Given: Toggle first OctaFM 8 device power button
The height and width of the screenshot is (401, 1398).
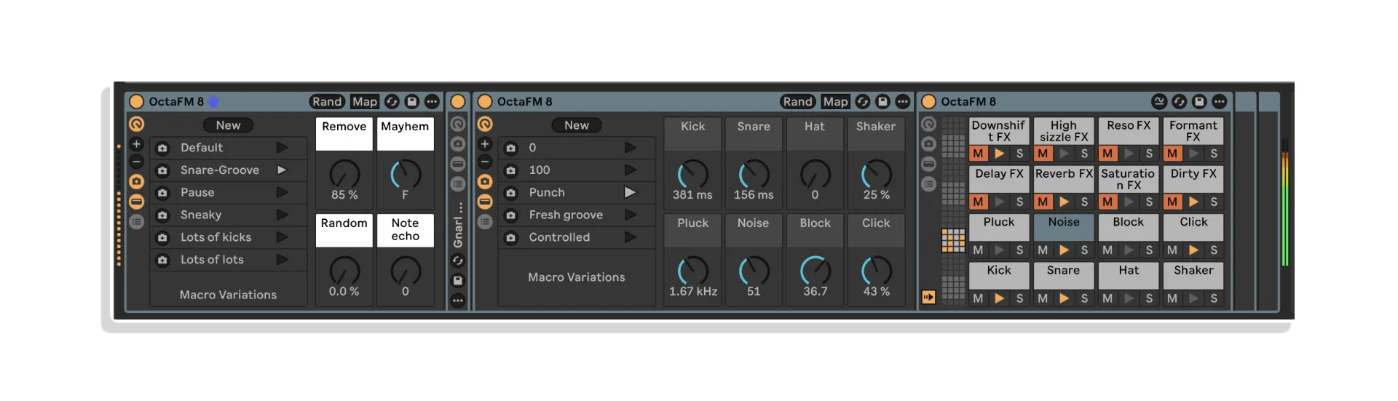Looking at the screenshot, I should coord(136,102).
